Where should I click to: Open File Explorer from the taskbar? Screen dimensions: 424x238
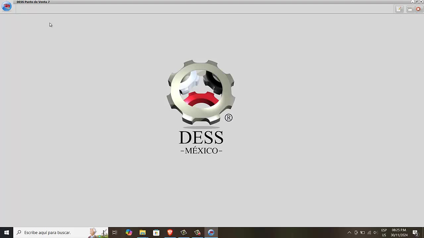(x=142, y=233)
